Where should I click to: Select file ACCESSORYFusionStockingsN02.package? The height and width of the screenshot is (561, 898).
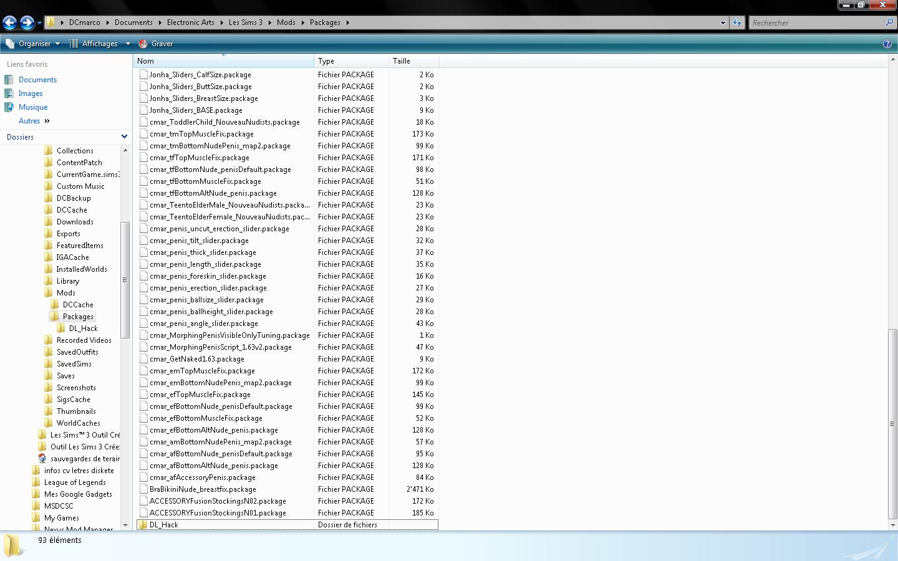[x=217, y=501]
